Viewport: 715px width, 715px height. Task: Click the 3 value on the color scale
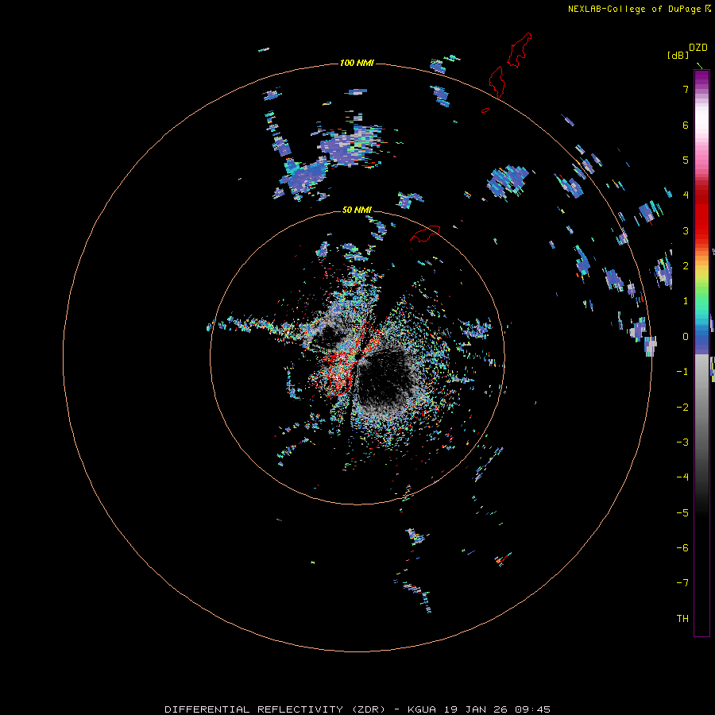pos(686,230)
